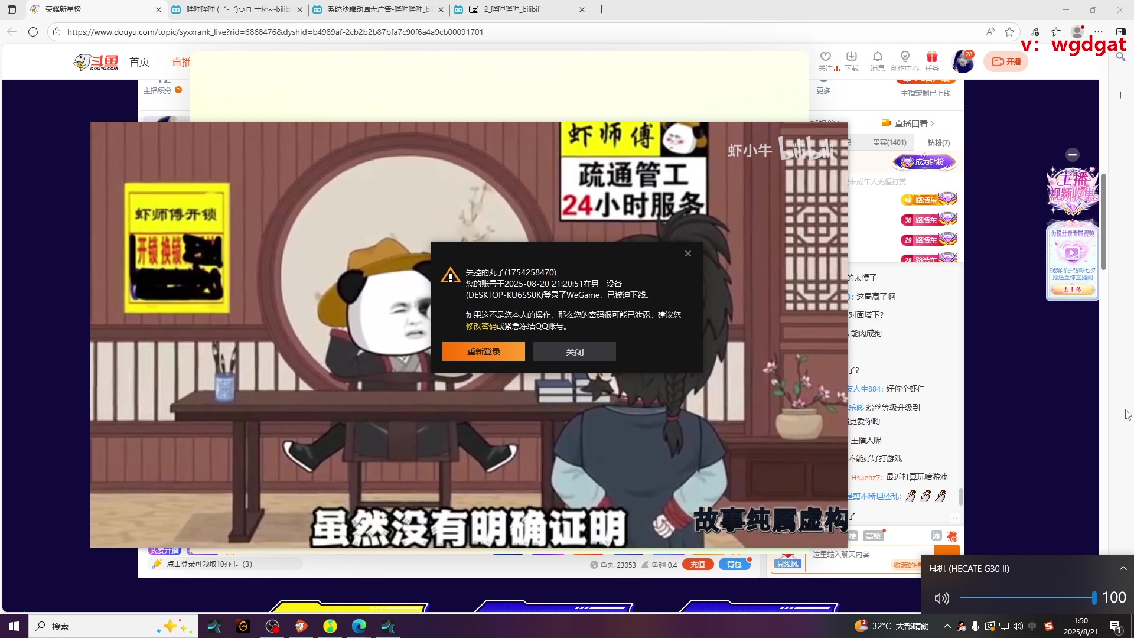1134x638 pixels.
Task: Open the 关注 heart icon in the header
Action: pos(826,61)
